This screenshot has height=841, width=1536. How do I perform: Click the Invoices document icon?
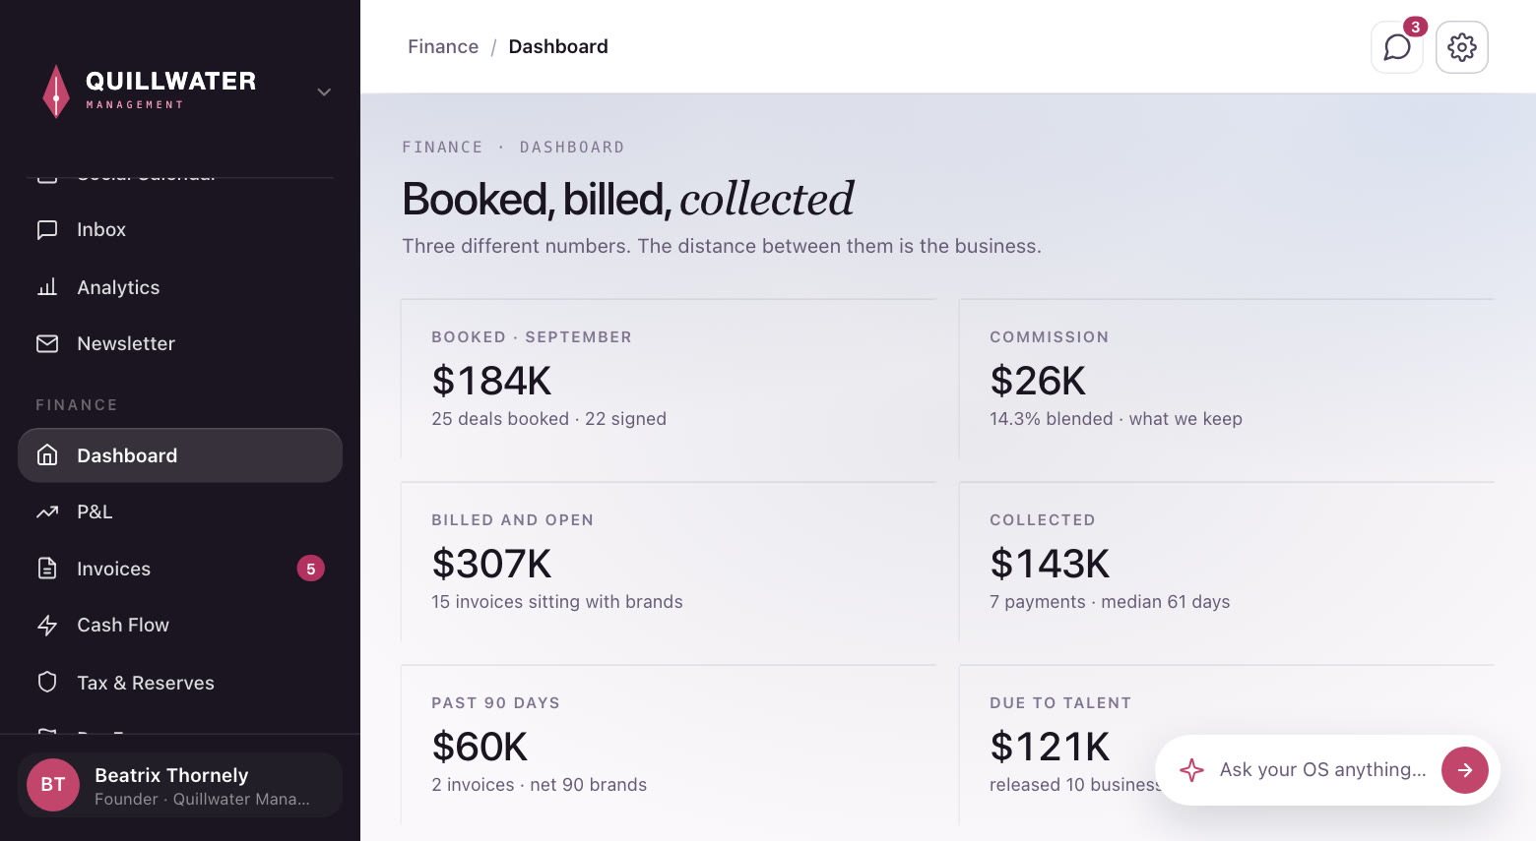[47, 569]
